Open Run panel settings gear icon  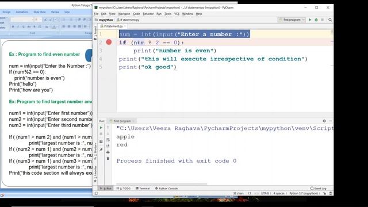click(324, 121)
